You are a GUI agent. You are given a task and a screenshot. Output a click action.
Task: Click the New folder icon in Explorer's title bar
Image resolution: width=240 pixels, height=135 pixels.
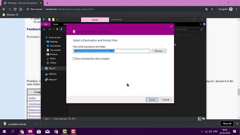coord(53,19)
